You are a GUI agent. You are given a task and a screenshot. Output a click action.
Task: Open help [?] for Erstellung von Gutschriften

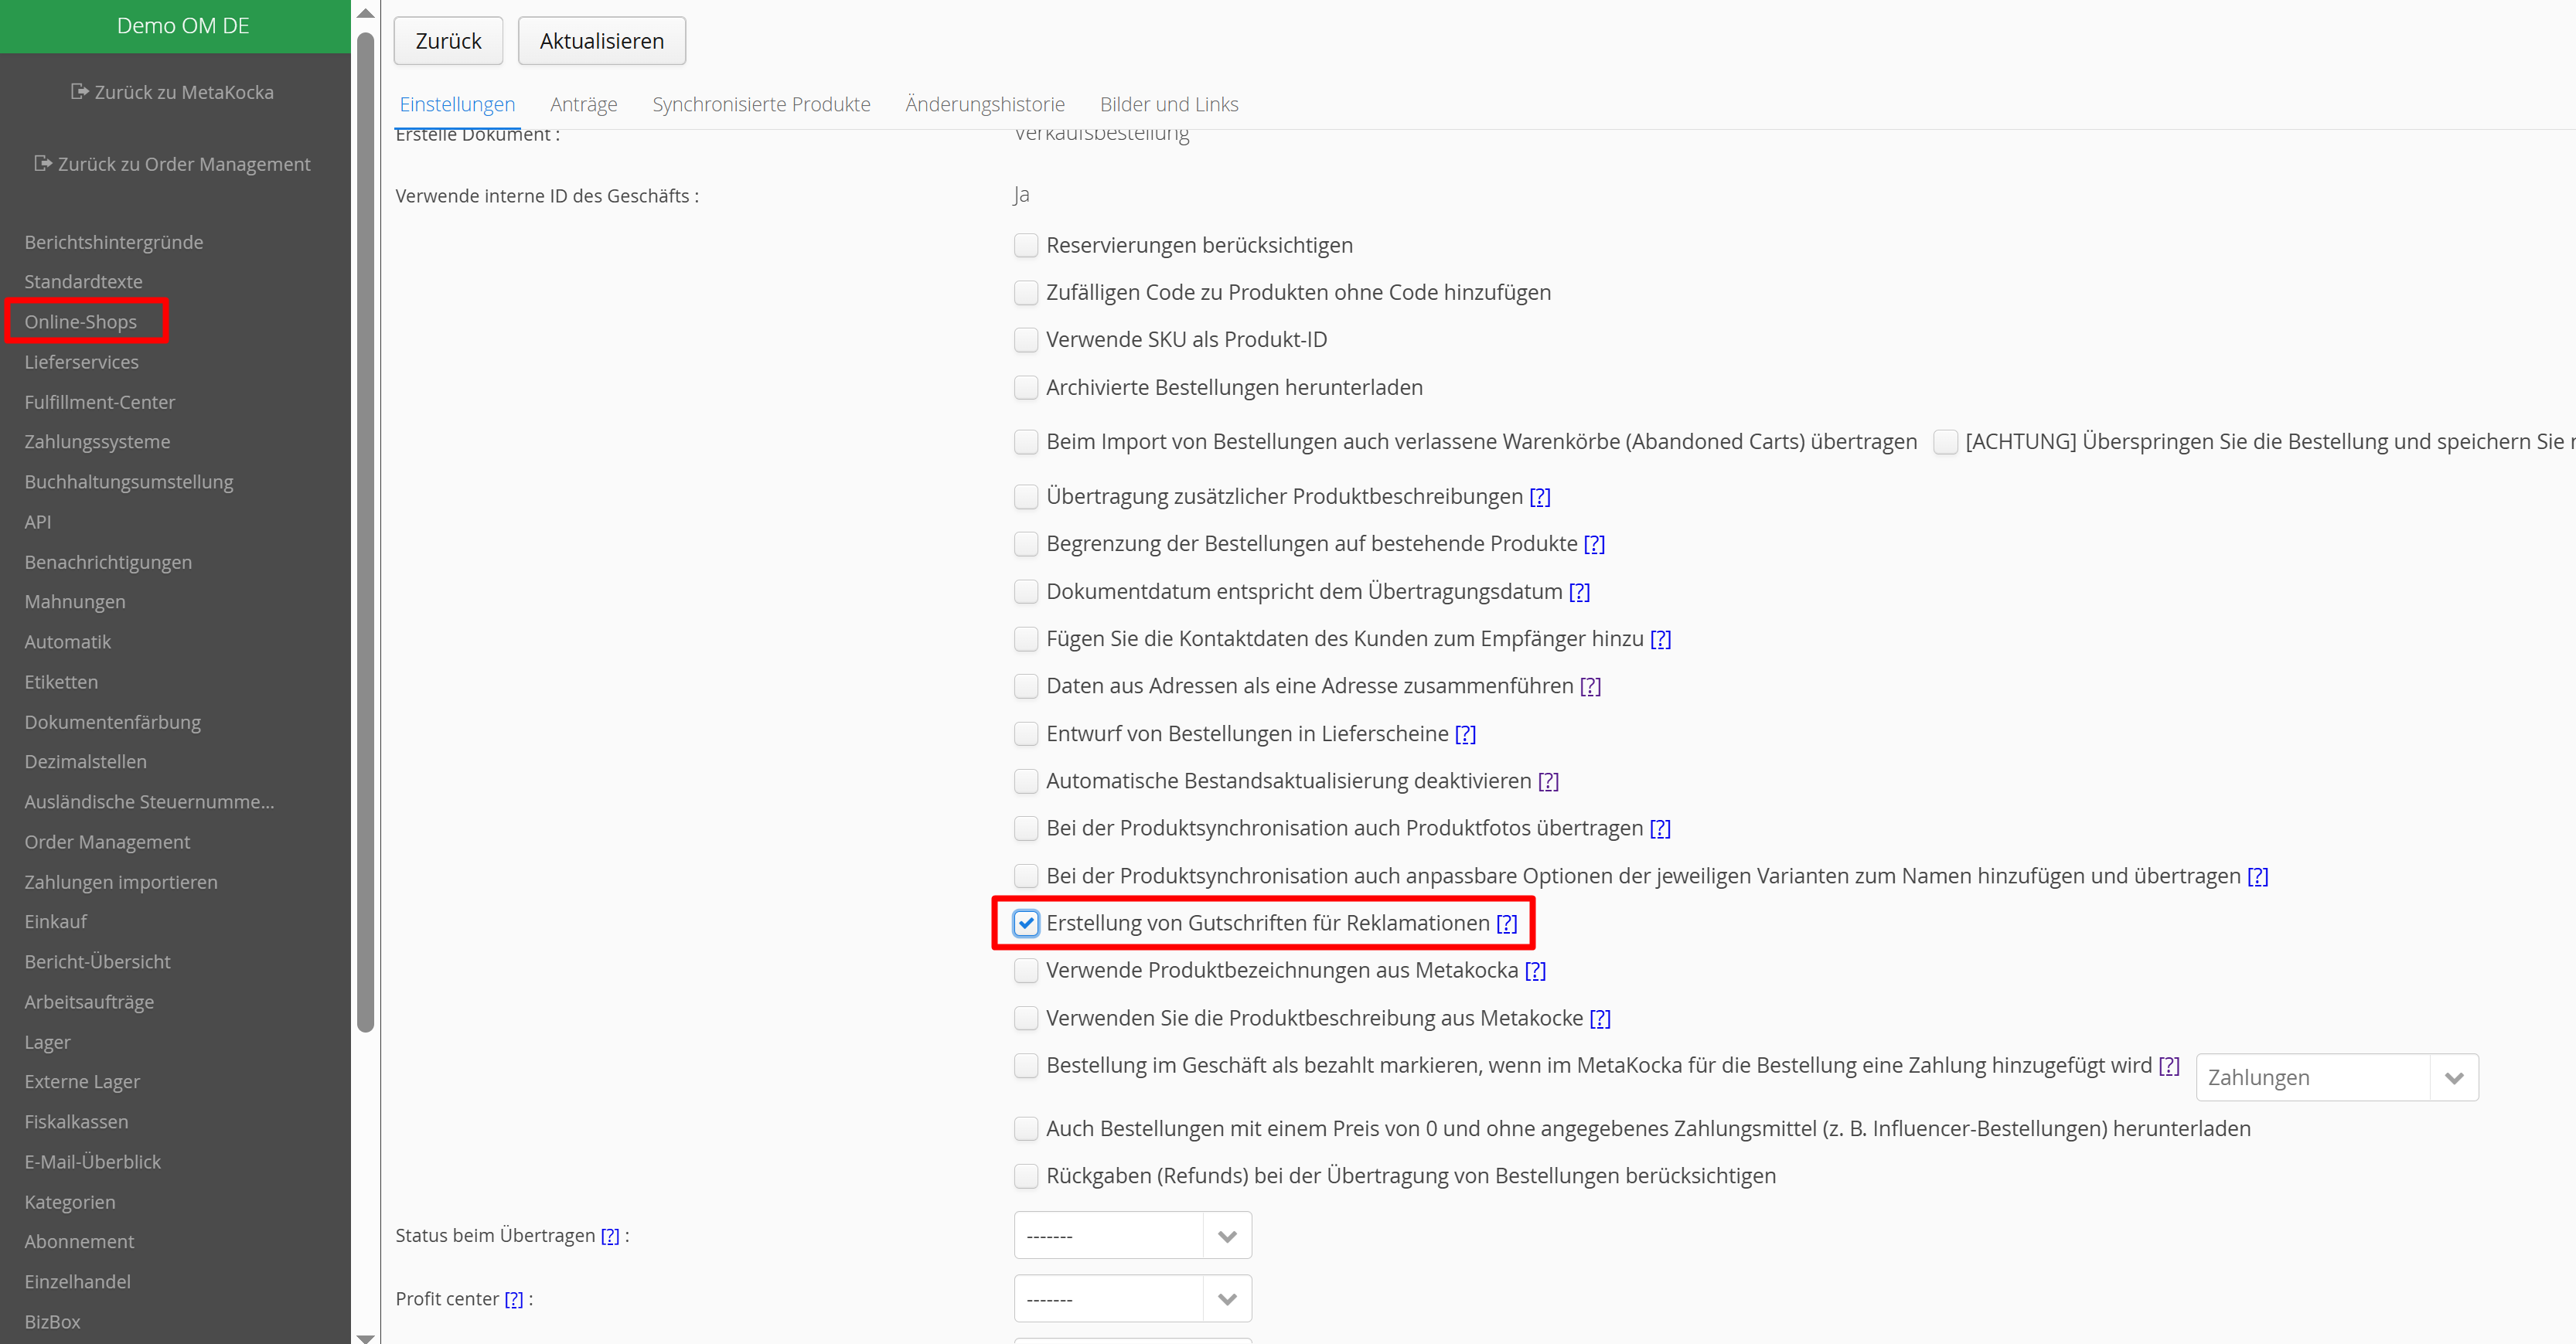tap(1506, 923)
